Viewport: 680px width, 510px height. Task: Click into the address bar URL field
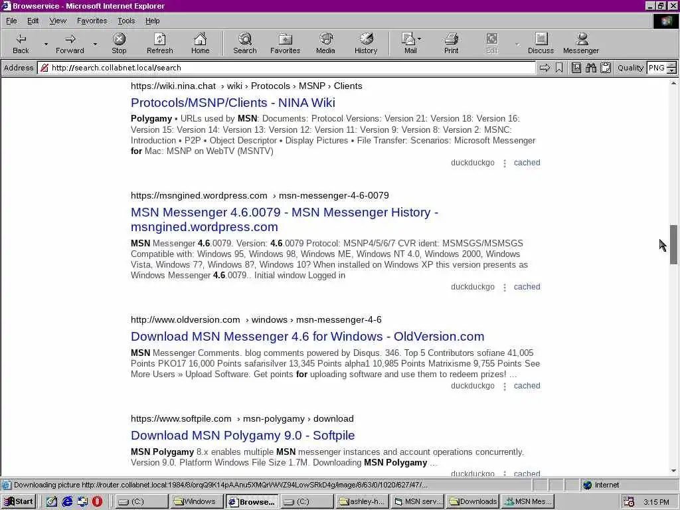(x=286, y=68)
